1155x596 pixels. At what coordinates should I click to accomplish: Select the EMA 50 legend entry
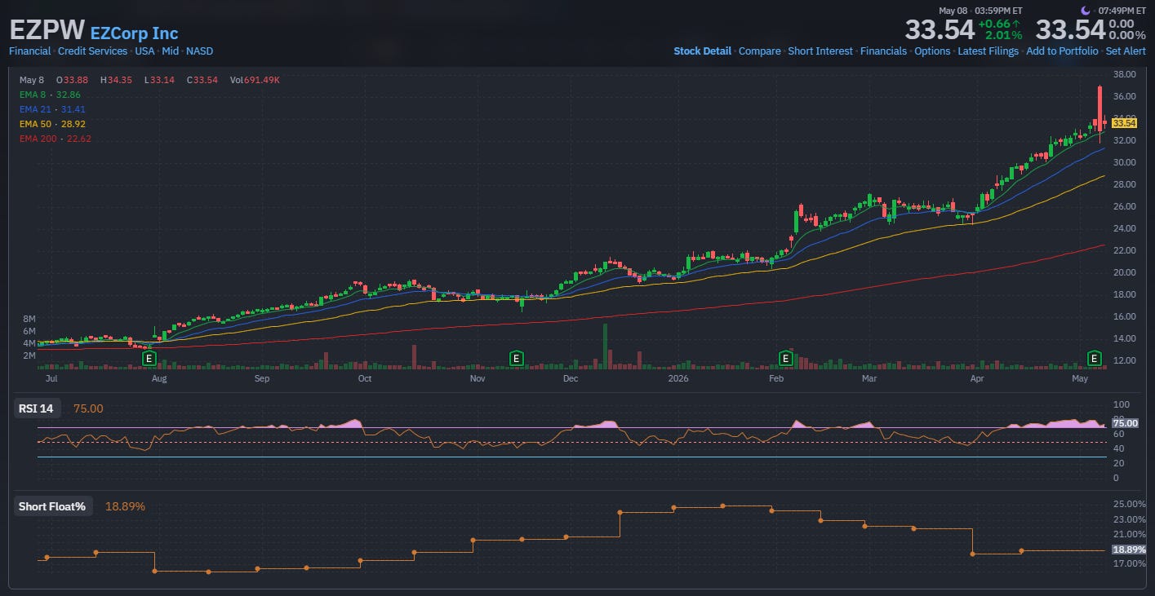52,124
